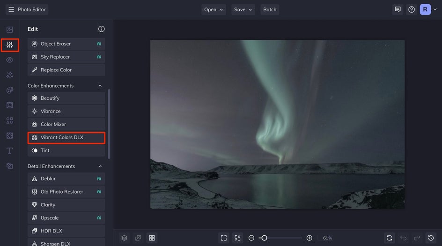The height and width of the screenshot is (246, 442).
Task: Select the Replace Color tool
Action: tap(66, 70)
